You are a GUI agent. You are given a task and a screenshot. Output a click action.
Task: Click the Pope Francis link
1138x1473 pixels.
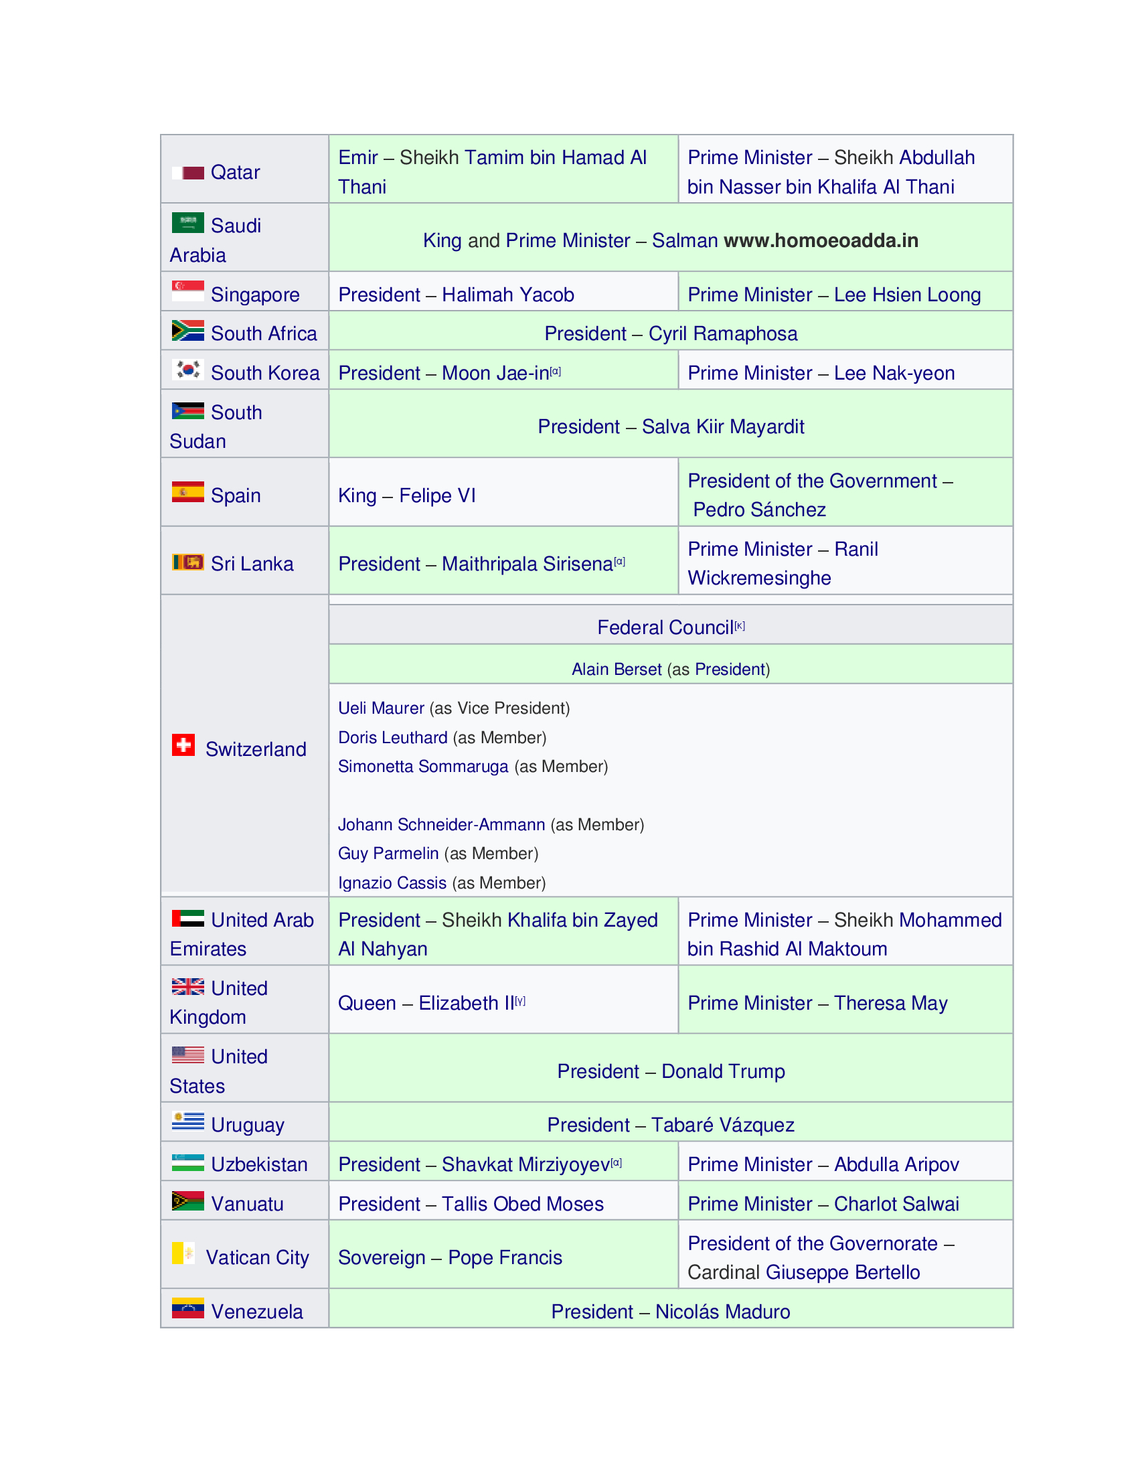pos(504,1258)
